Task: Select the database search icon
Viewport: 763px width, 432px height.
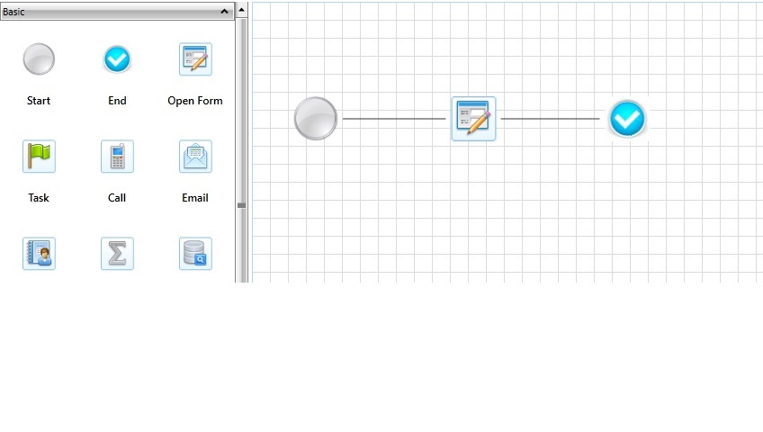Action: pyautogui.click(x=195, y=254)
